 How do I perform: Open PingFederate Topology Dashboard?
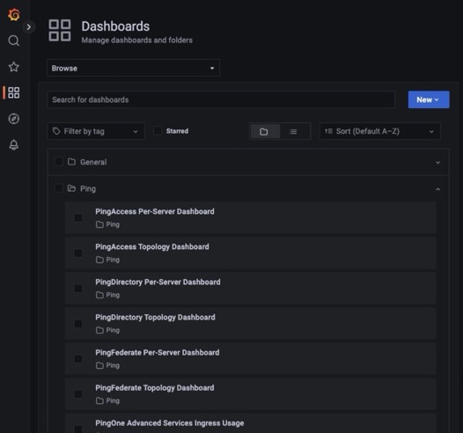[154, 388]
